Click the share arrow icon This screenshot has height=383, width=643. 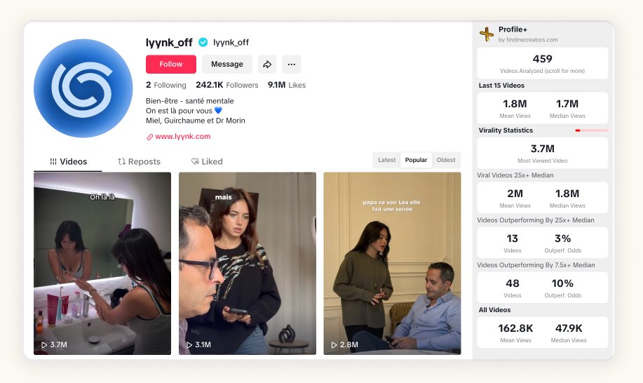tap(267, 65)
